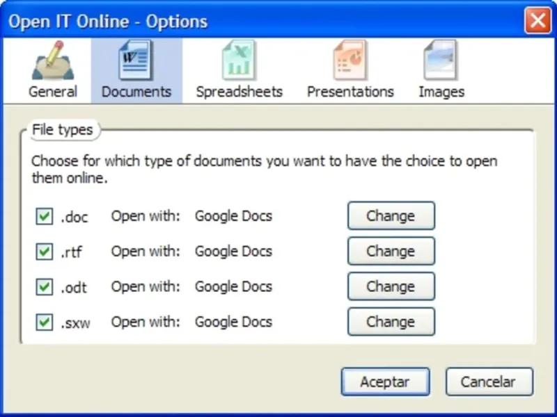Screen dimensions: 557x417
Task: Disable the .odt file type checkbox
Action: pos(45,287)
